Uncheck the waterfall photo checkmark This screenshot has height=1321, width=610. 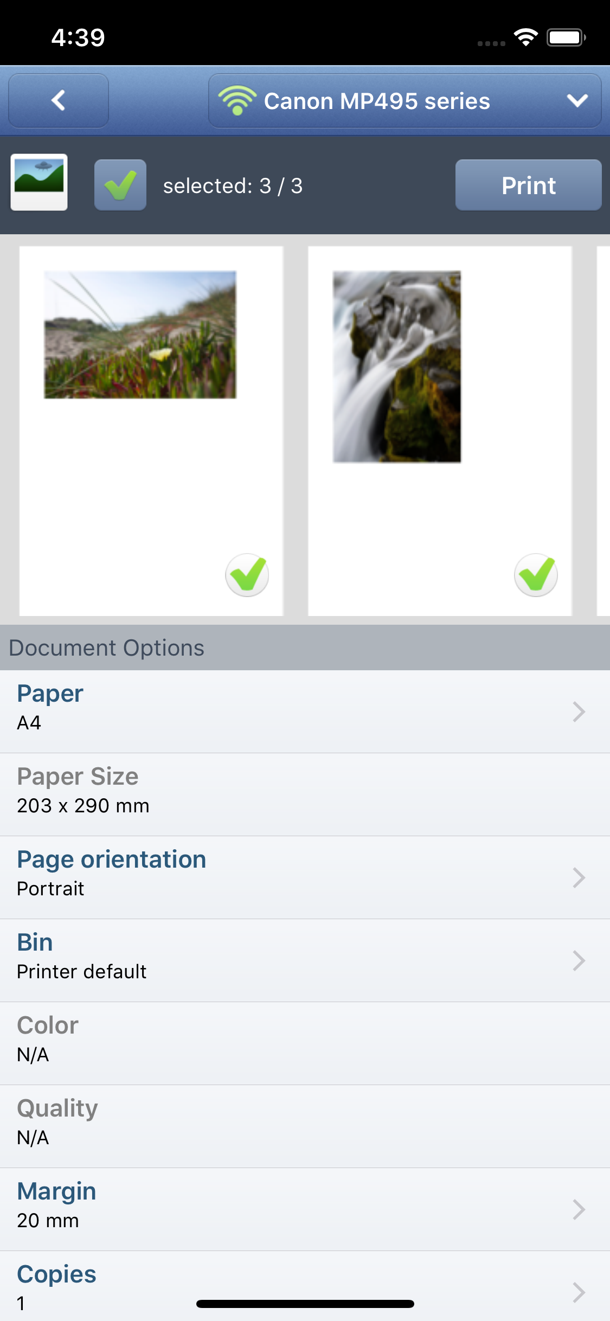[x=536, y=575]
